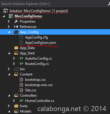
Task: Select the Properties item
Action: click(27, 21)
